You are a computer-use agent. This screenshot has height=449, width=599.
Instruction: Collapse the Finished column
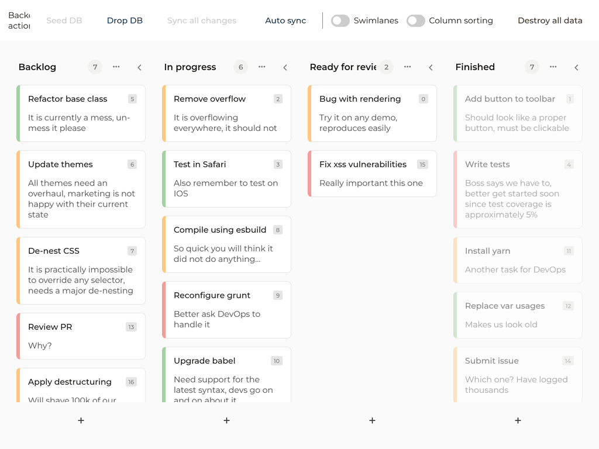point(577,68)
